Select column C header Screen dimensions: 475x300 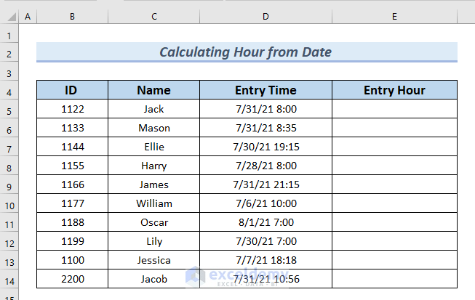coord(154,16)
